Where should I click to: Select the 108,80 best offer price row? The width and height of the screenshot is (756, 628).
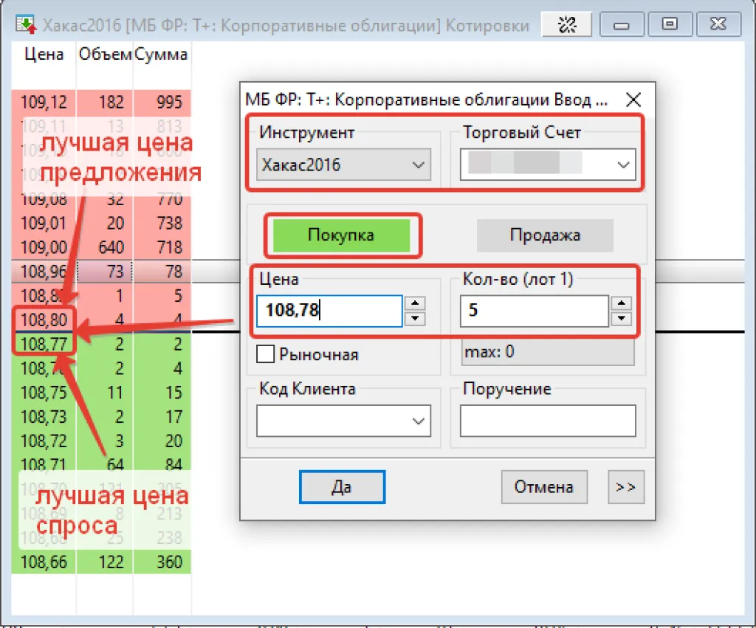coord(44,321)
